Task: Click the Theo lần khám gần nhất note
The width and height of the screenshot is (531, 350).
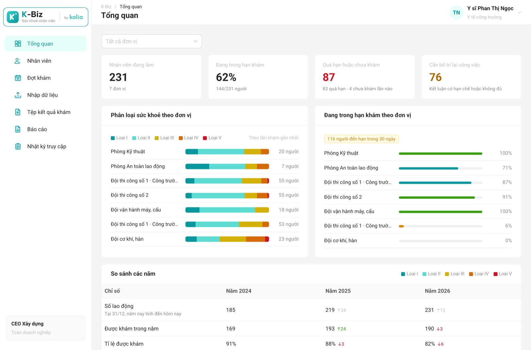Action: (273, 138)
